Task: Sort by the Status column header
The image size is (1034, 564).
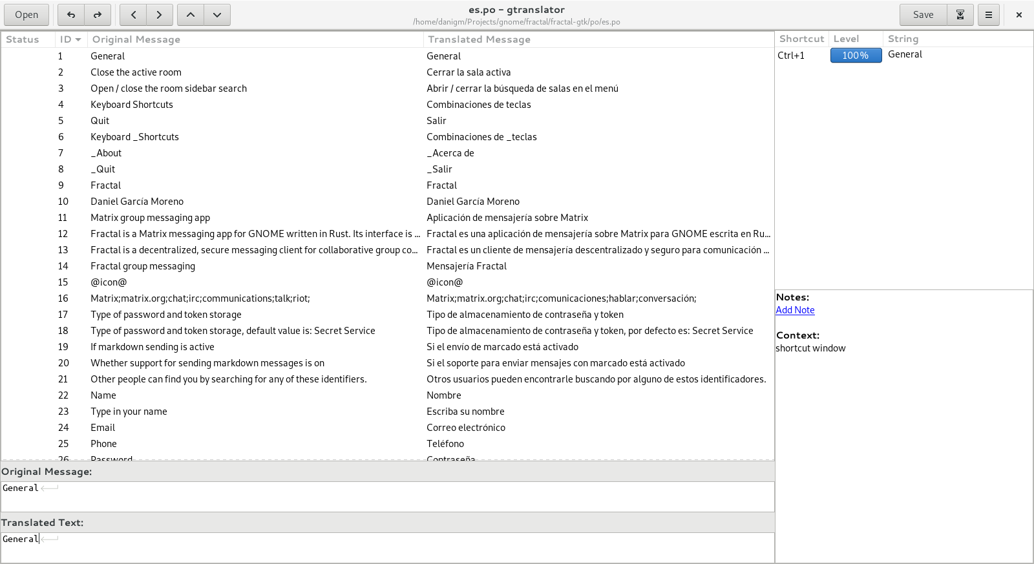Action: (28, 39)
